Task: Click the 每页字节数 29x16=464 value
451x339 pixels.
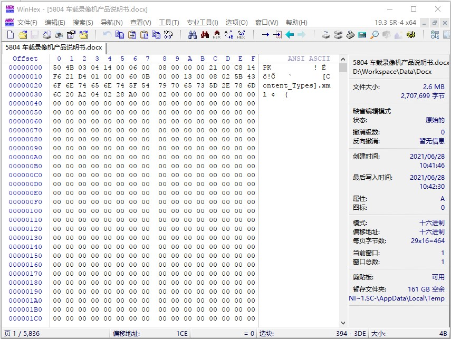Action: pos(428,240)
